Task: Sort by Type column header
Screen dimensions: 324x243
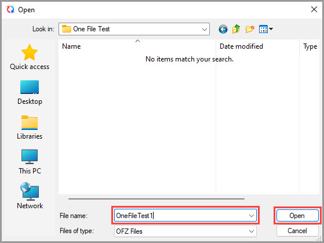Action: 310,46
